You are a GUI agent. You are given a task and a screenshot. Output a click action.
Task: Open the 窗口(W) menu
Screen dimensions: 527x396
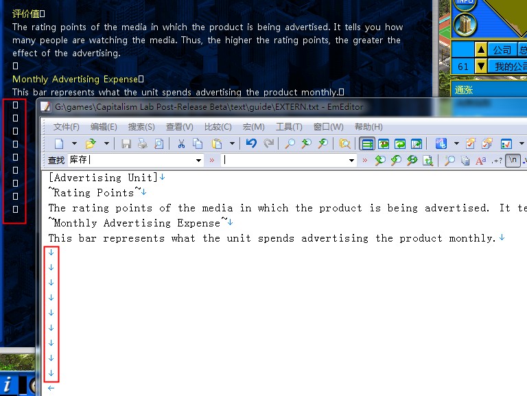click(x=329, y=127)
